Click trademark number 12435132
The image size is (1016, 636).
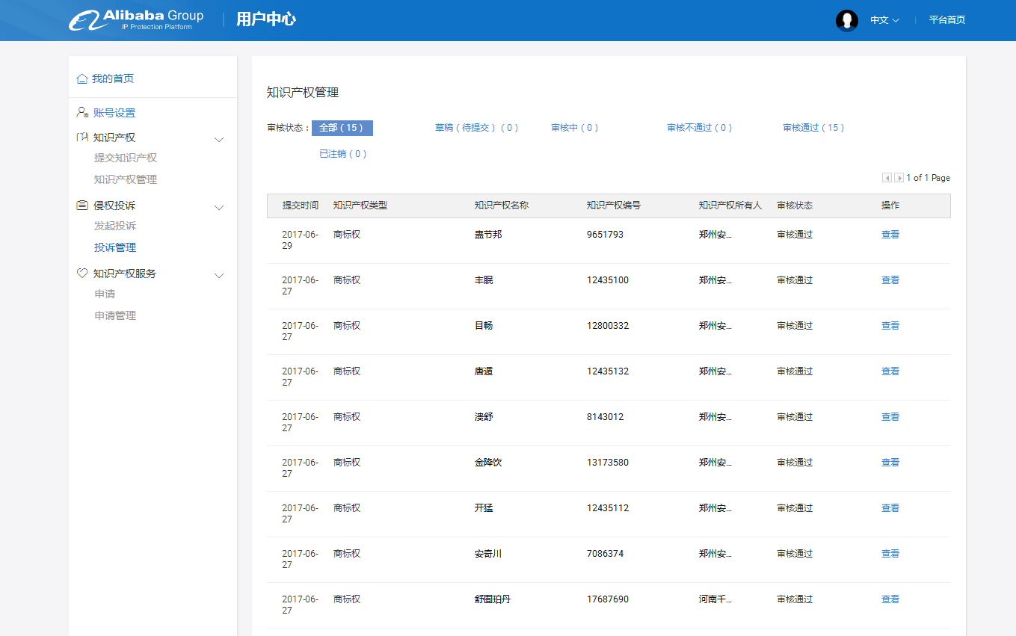pyautogui.click(x=608, y=371)
